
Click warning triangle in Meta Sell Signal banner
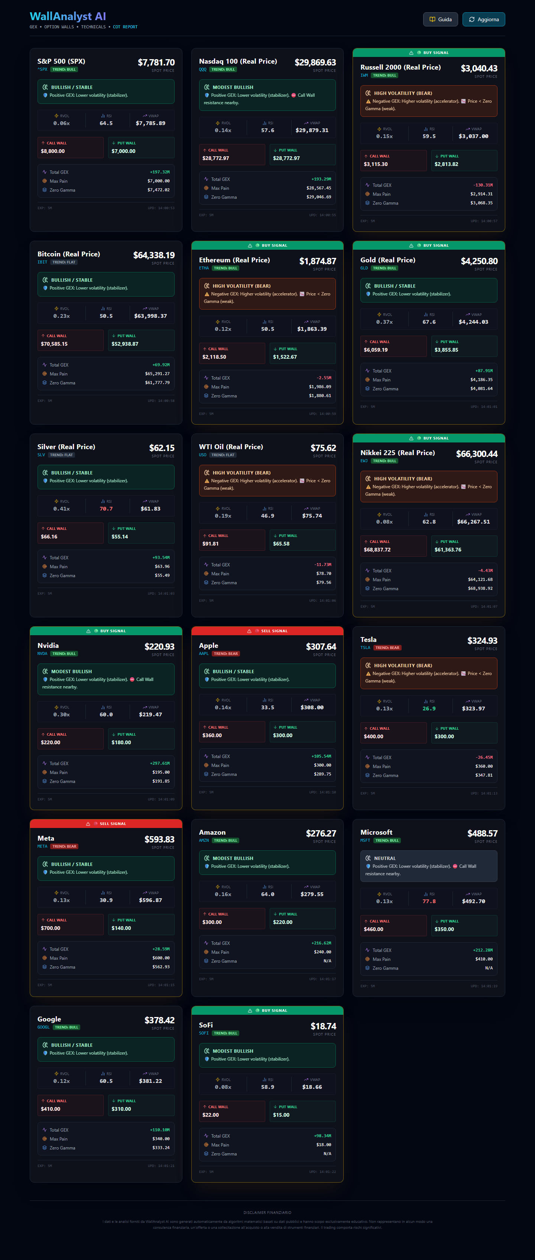click(x=88, y=824)
